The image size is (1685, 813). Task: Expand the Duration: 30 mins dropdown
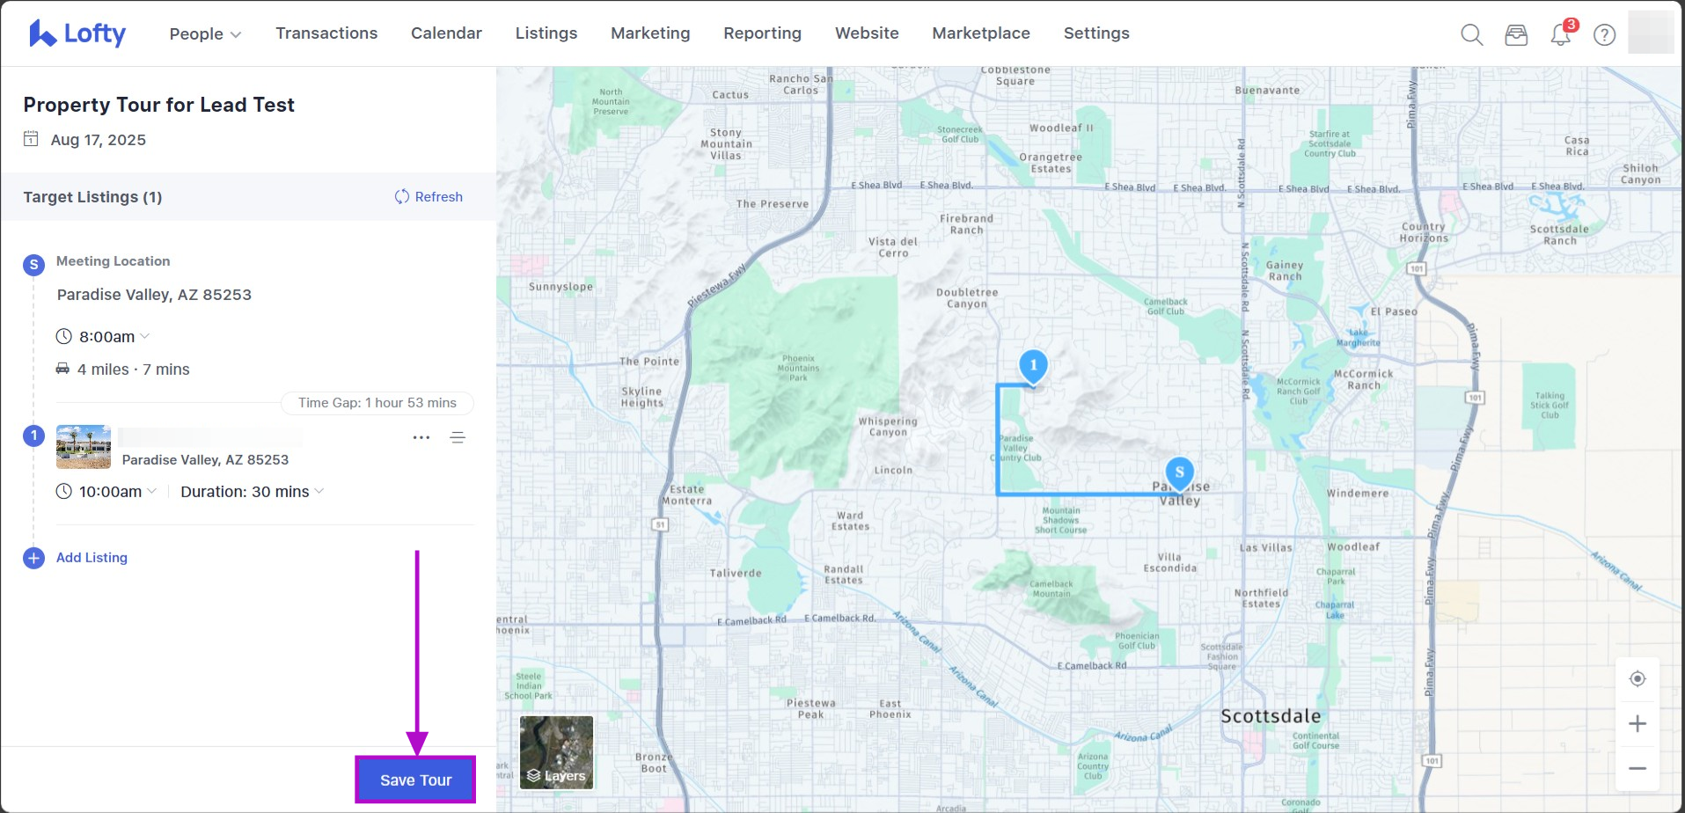click(x=252, y=491)
